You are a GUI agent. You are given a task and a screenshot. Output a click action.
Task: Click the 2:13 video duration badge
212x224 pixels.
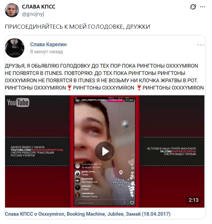coord(193,200)
